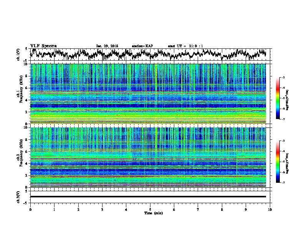Click the ch.1 spectrogram color bar
Screen dimensions: 304x235
point(278,98)
